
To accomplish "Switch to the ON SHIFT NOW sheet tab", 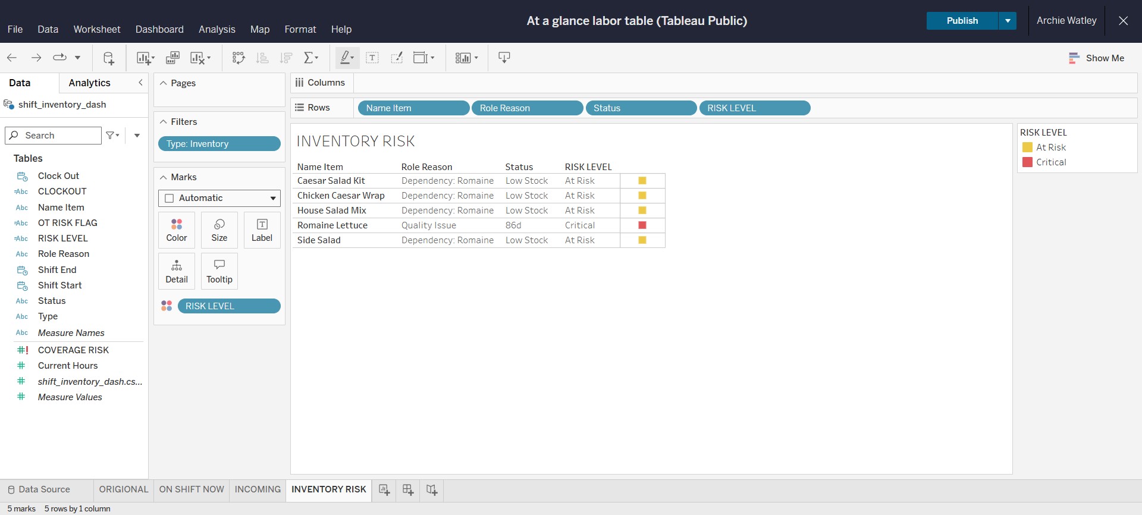I will click(192, 489).
